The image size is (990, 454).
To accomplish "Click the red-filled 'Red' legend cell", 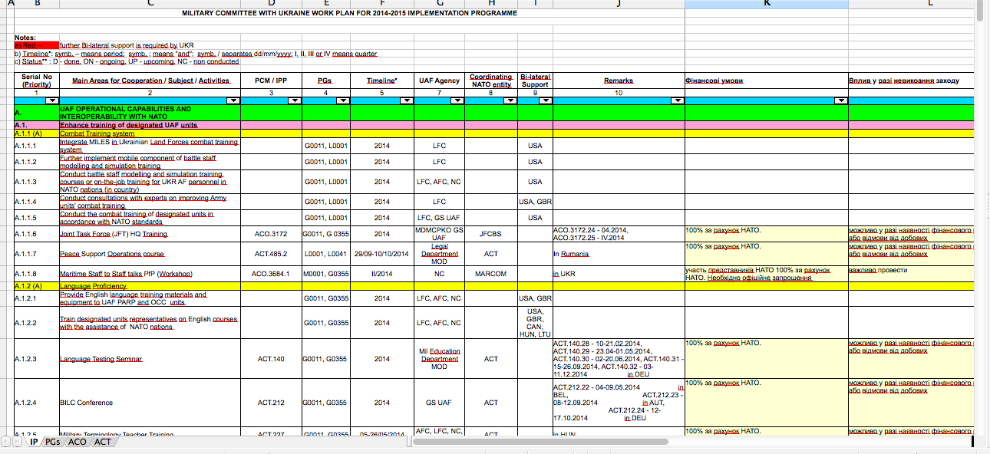I will point(36,46).
